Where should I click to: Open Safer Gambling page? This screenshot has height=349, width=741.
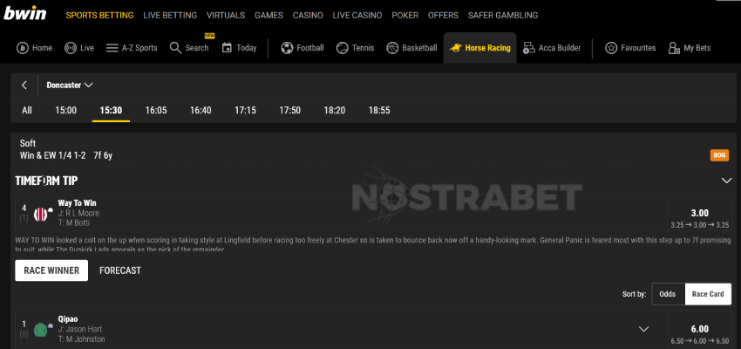click(x=503, y=15)
